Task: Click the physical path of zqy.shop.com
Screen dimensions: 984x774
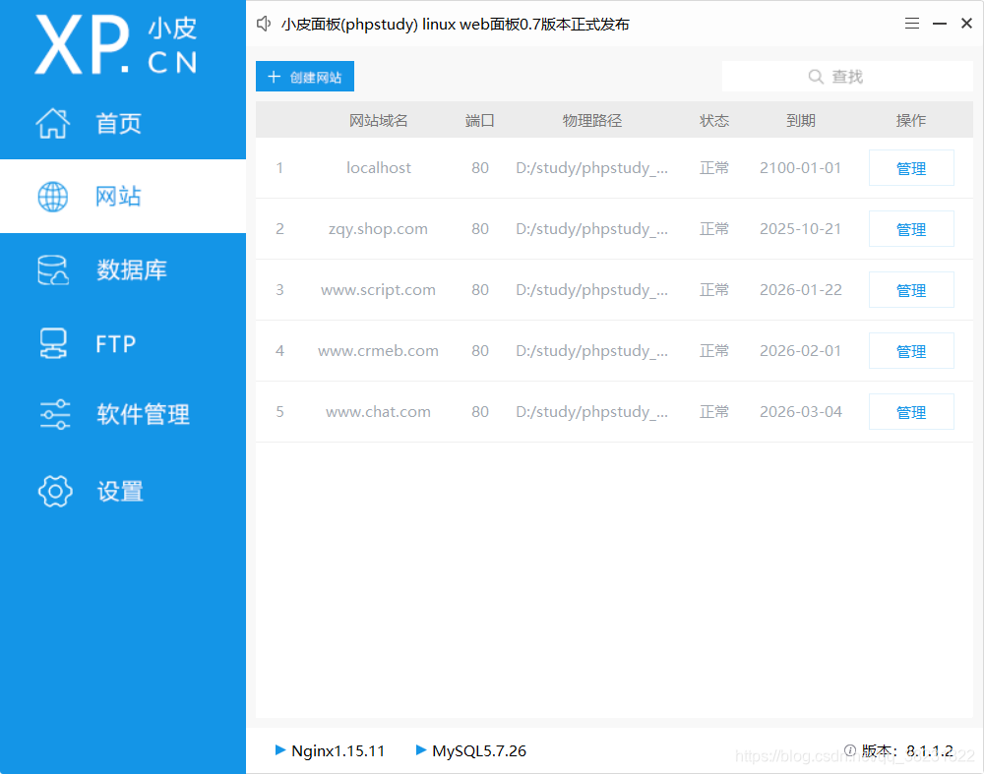Action: pos(592,228)
